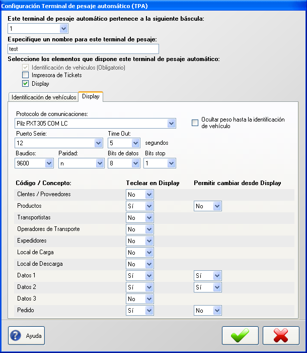The height and width of the screenshot is (353, 307).
Task: Open the Bits de datos dropdown
Action: pyautogui.click(x=124, y=163)
